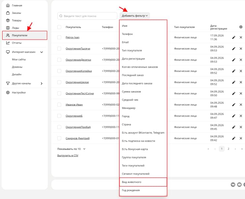Edit Petrov Ivan with pencil icon
This screenshot has width=245, height=199.
pyautogui.click(x=234, y=37)
